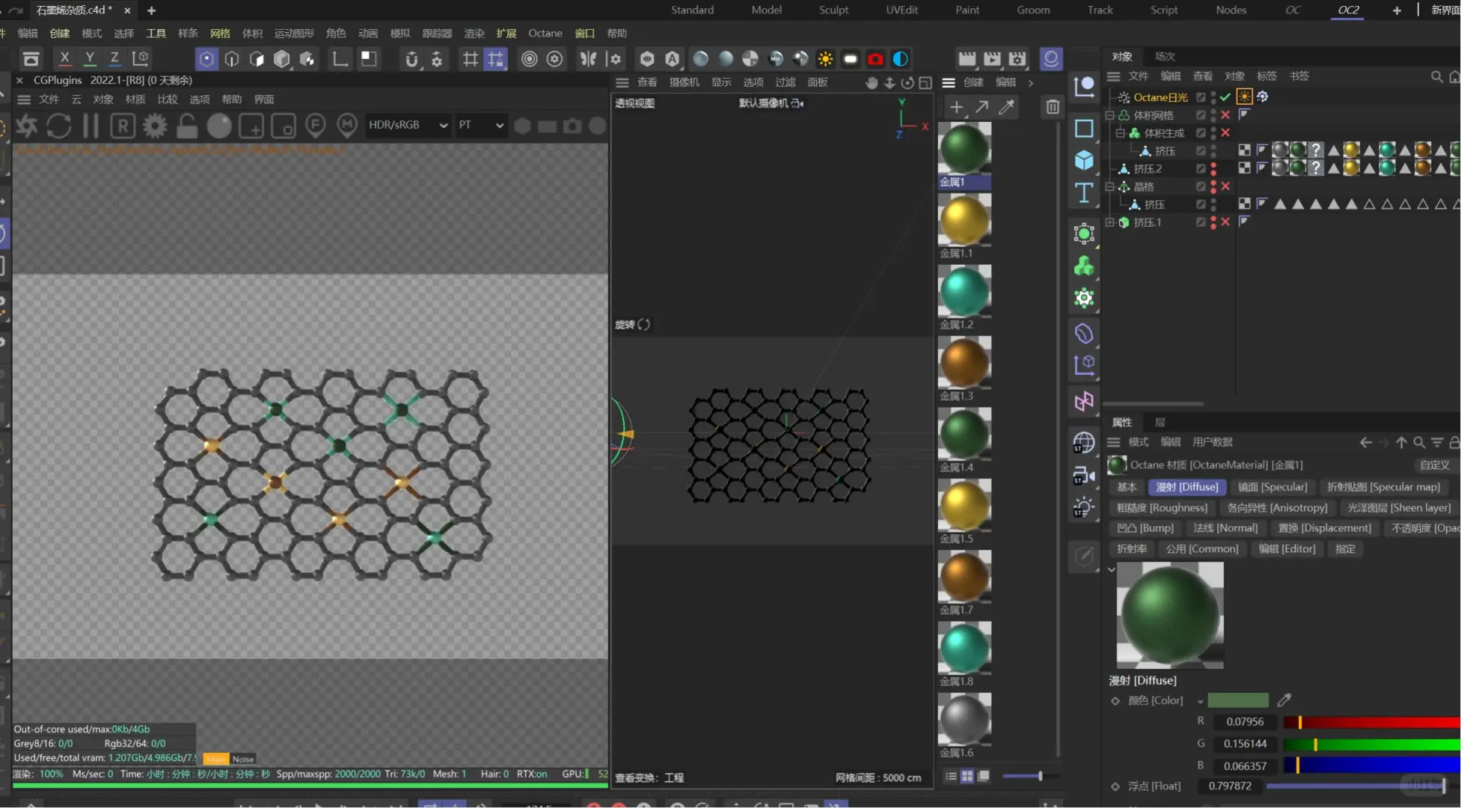Viewport: 1461px width, 808px height.
Task: Click the color eyedropper icon
Action: (1284, 700)
